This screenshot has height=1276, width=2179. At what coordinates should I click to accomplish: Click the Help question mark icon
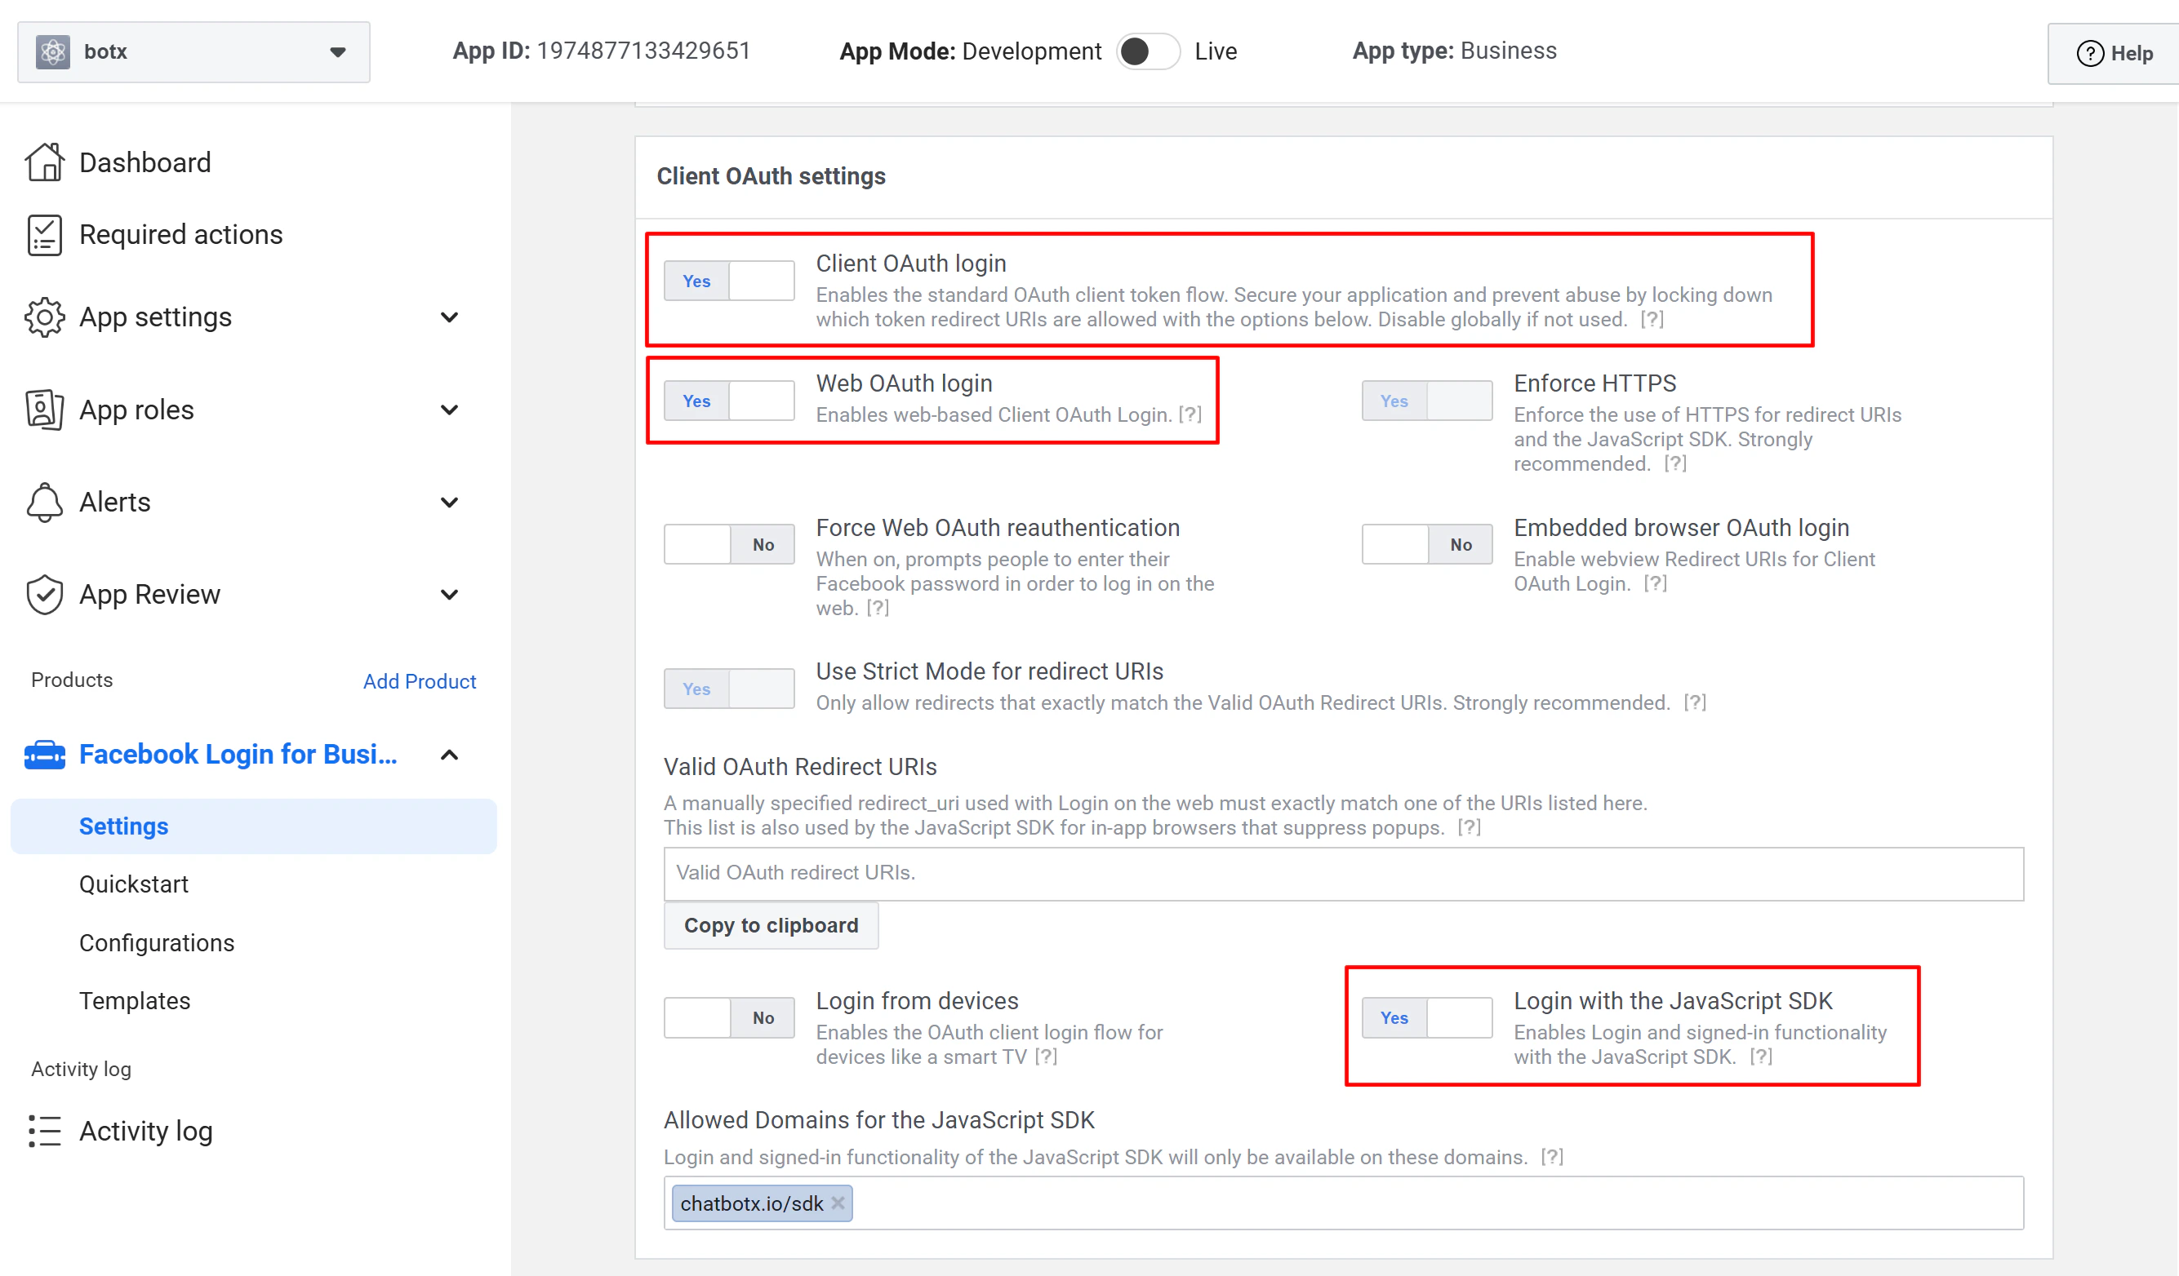click(2090, 54)
